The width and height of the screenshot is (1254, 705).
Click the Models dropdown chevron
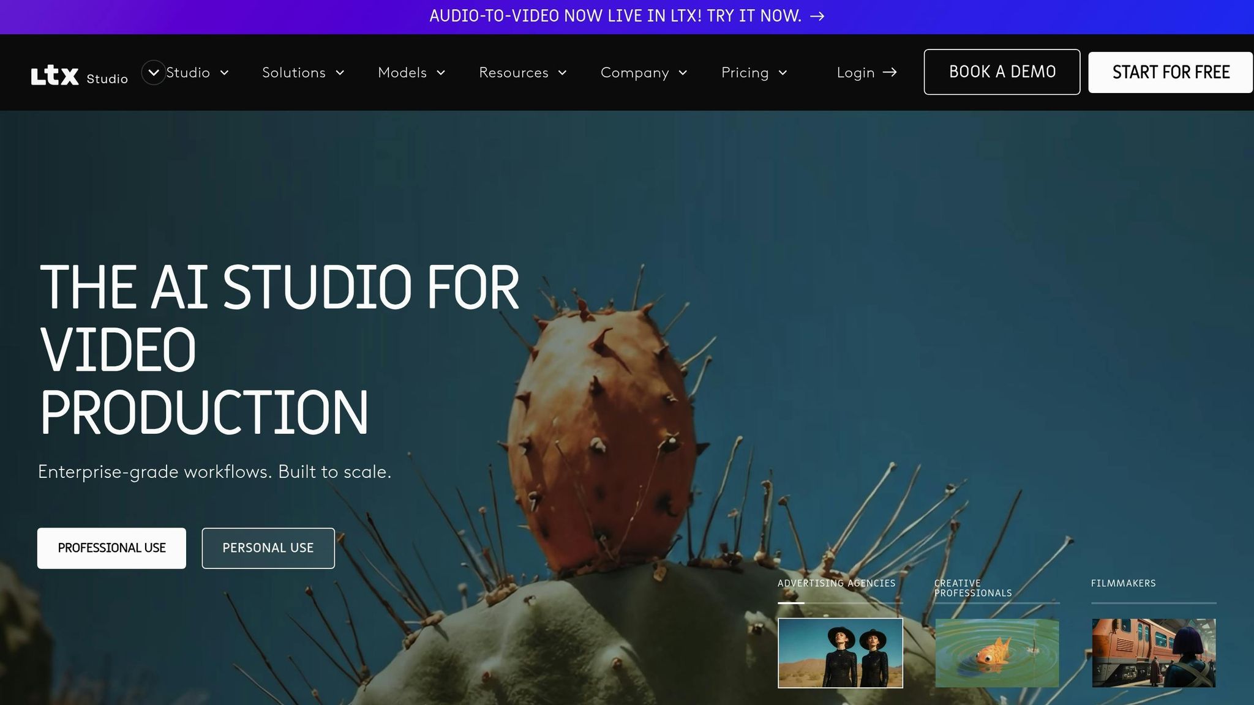click(441, 73)
